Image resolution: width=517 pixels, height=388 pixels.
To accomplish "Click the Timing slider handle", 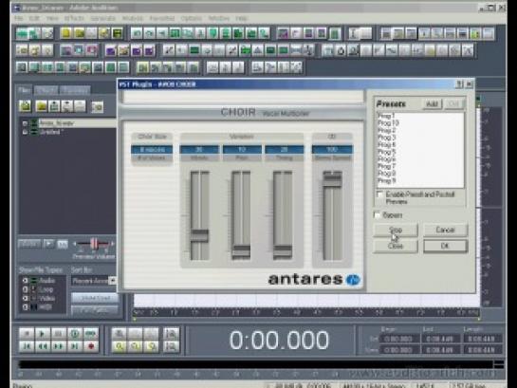I will 283,251.
